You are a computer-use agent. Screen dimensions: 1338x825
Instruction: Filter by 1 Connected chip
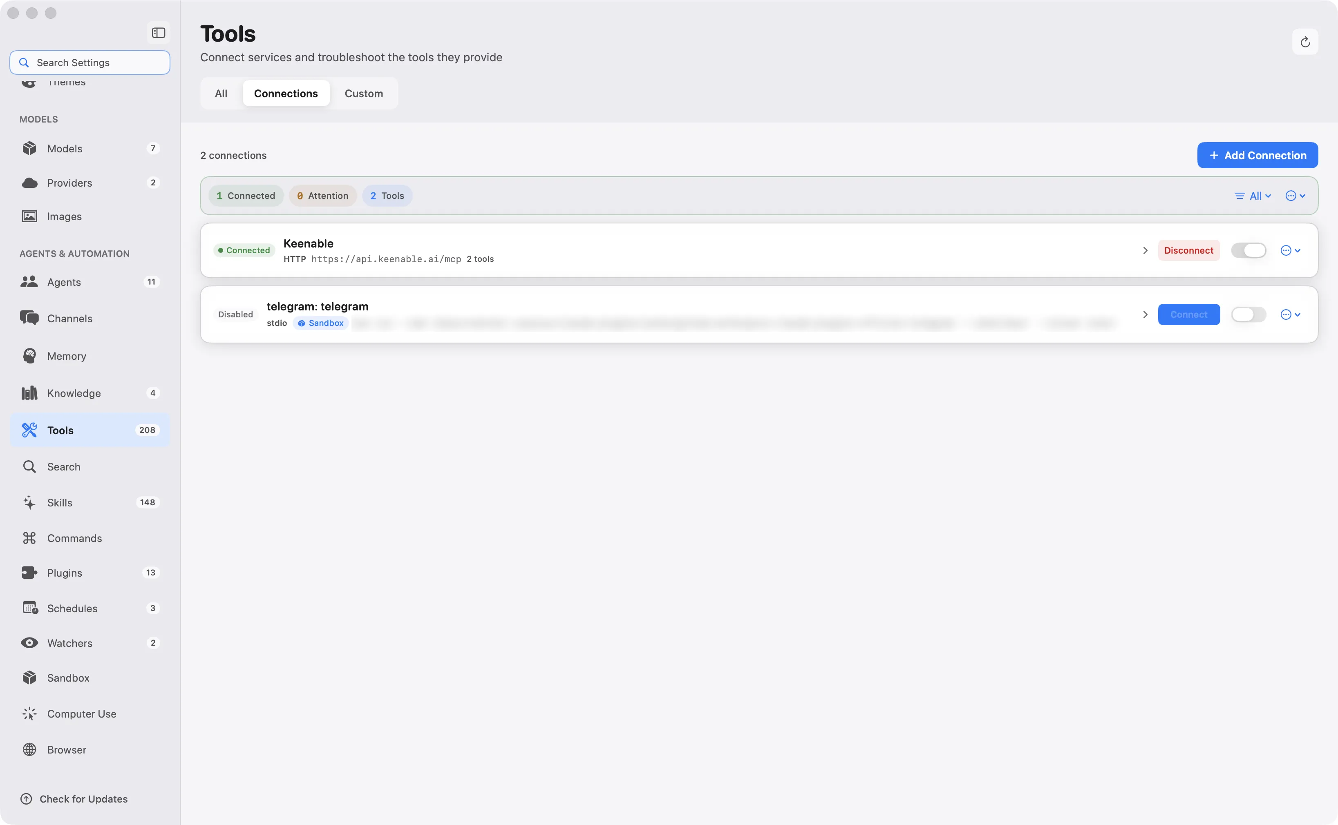246,196
